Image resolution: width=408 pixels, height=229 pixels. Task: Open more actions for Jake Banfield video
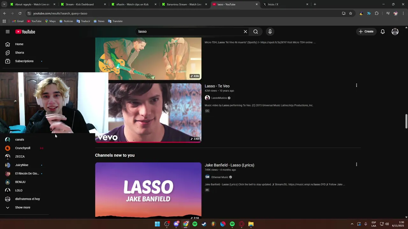point(356,164)
